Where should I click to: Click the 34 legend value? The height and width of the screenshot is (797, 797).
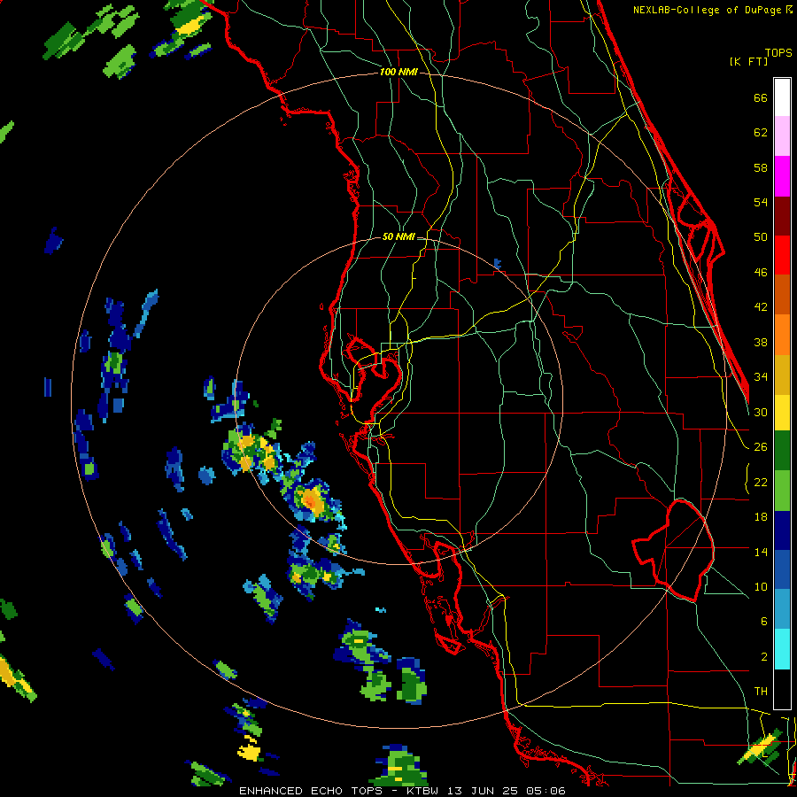pos(761,377)
